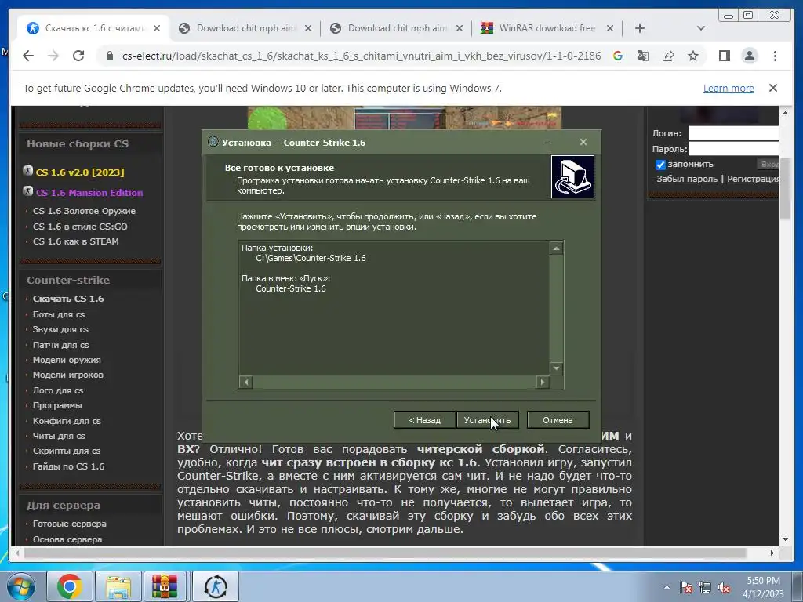Viewport: 803px width, 602px height.
Task: Open Звуки для cs link
Action: [60, 329]
